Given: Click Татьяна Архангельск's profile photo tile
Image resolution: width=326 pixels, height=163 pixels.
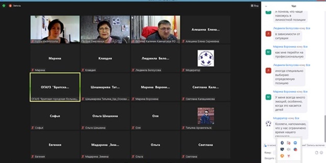Looking at the screenshot, I should tap(206, 116).
